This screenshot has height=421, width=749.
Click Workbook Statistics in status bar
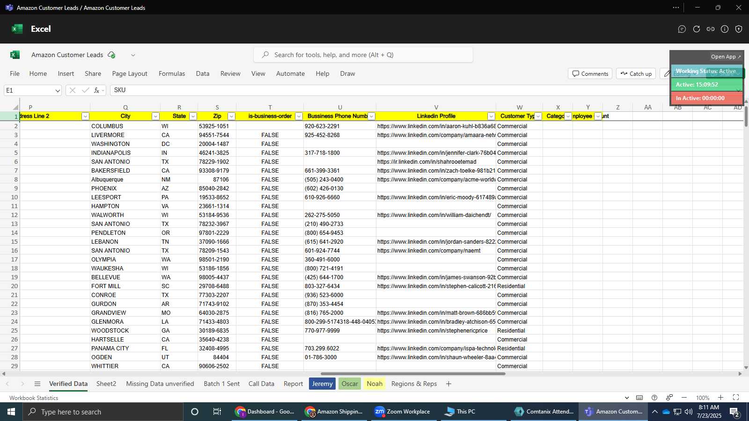[34, 398]
